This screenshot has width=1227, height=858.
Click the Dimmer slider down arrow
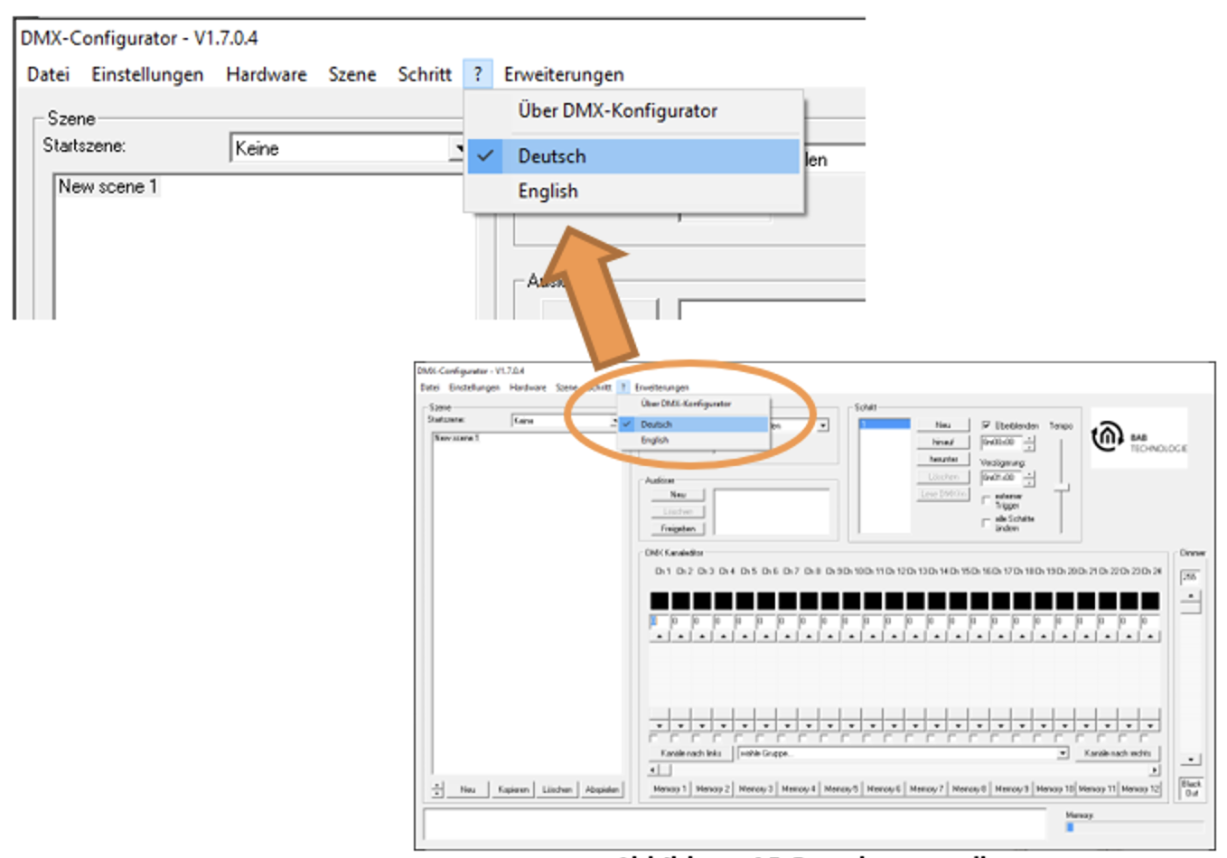1191,760
